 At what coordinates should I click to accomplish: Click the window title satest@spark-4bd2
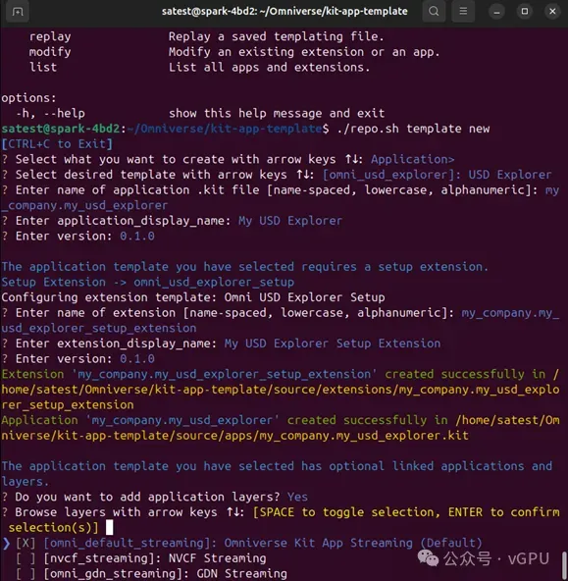point(284,12)
